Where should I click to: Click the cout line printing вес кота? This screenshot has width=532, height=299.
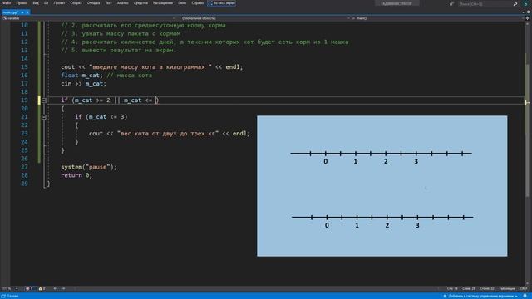pos(169,134)
